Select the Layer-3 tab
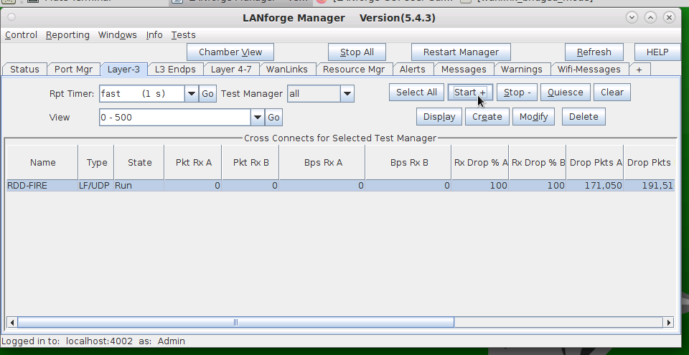The height and width of the screenshot is (355, 689). [123, 70]
